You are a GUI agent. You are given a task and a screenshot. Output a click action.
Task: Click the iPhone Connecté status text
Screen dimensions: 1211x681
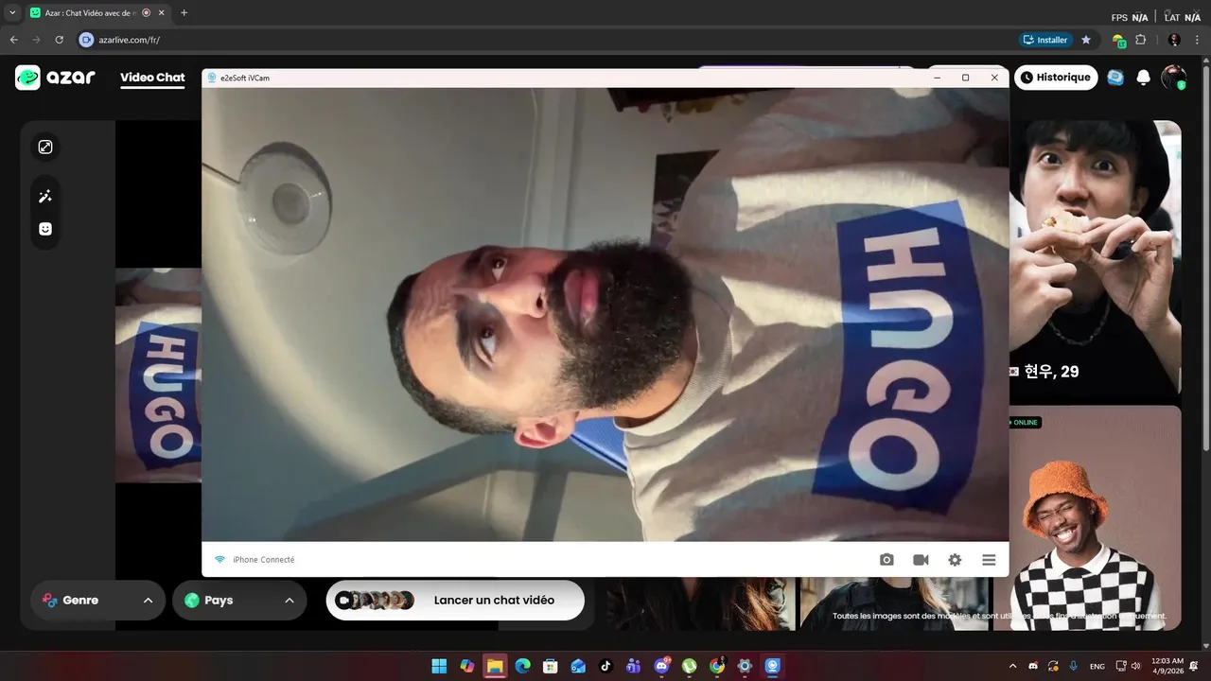264,560
